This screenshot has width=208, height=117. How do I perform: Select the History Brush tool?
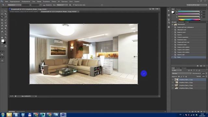[6, 23]
